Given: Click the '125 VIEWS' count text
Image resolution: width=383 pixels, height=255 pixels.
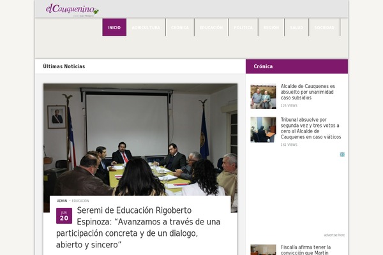Looking at the screenshot, I should 289,106.
